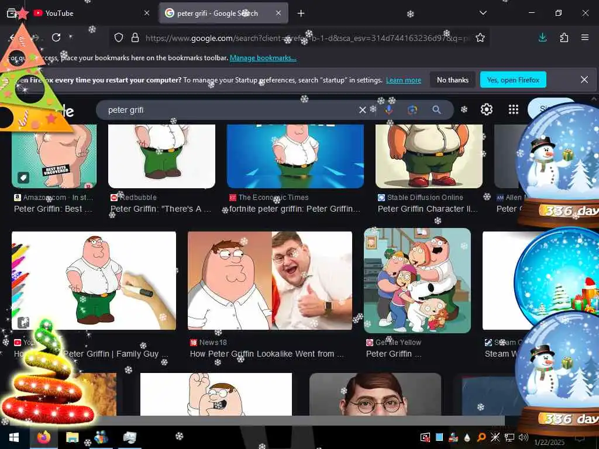Open Amazon.com Best Bits image result
599x449 pixels.
[54, 156]
